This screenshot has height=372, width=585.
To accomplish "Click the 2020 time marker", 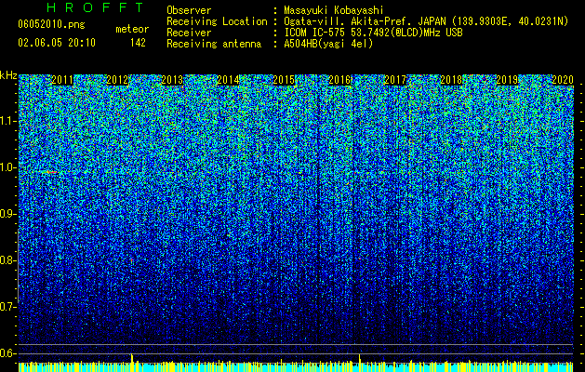I will click(x=563, y=80).
